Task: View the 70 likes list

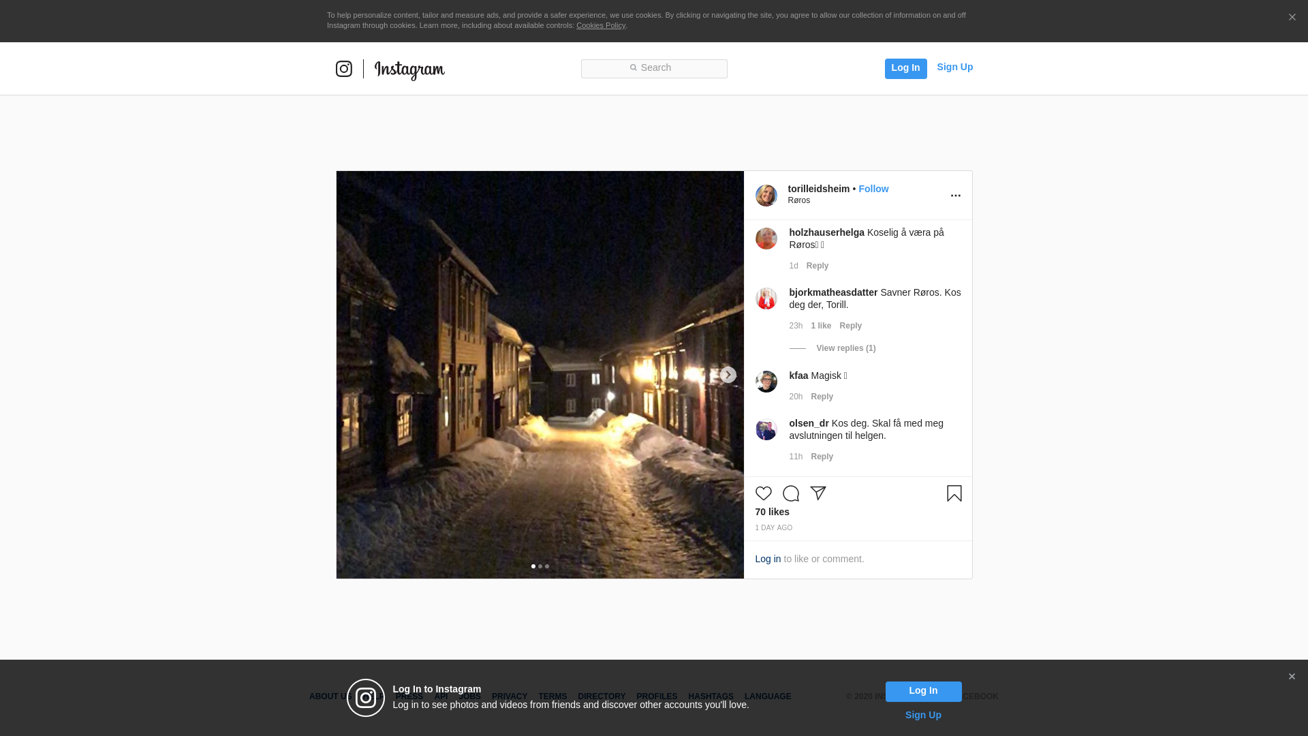Action: (x=773, y=512)
